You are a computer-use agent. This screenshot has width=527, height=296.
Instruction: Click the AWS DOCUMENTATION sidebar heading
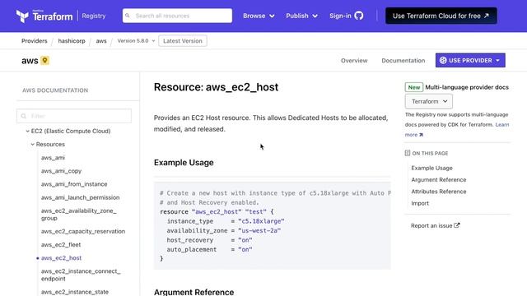tap(55, 90)
